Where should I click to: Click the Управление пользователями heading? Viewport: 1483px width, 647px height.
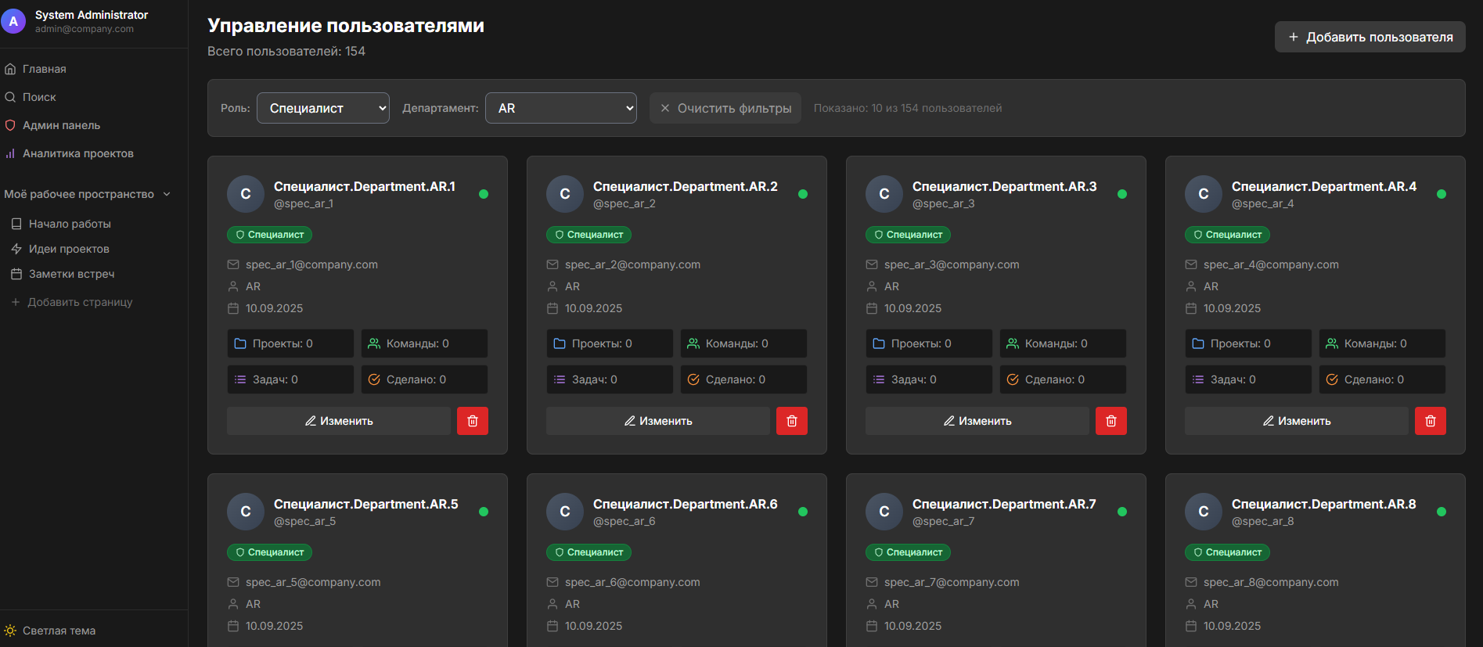coord(346,26)
